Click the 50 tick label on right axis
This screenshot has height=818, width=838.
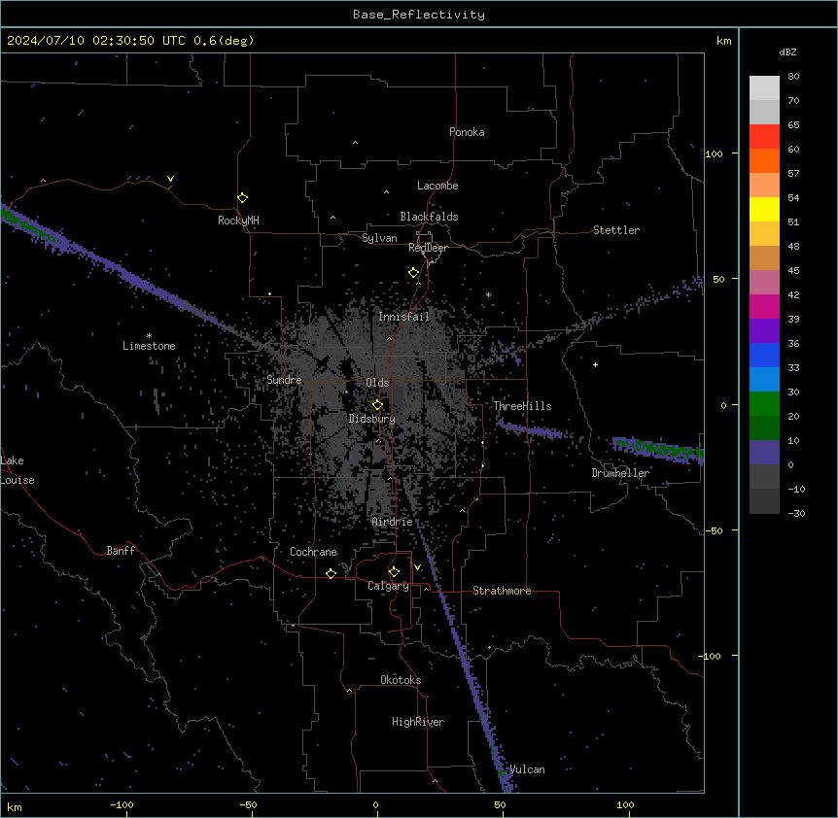718,279
